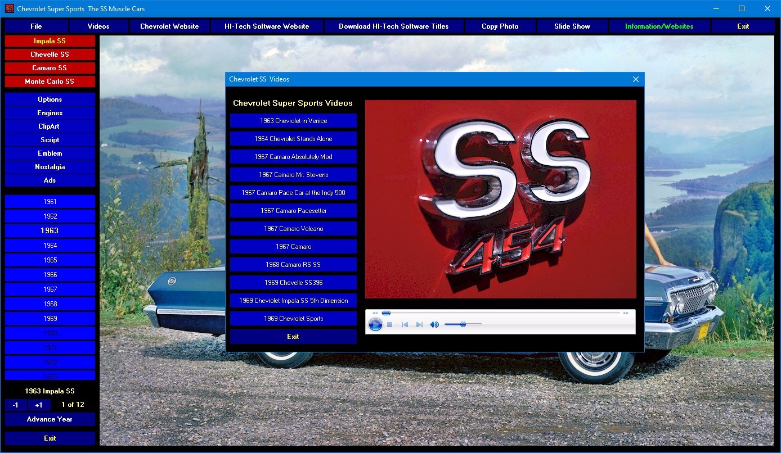Play 1963 Chevrolet in Venice video
Screen dimensions: 781x453
pyautogui.click(x=293, y=121)
